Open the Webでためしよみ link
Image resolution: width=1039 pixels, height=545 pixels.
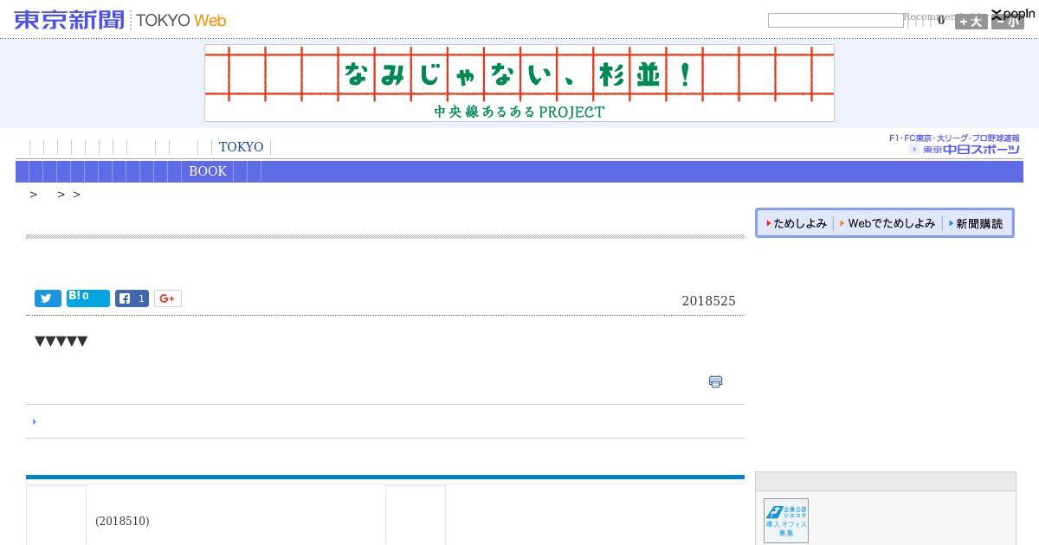[887, 223]
